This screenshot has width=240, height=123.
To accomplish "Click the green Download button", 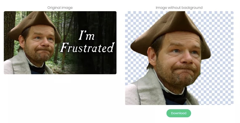I will point(179,113).
